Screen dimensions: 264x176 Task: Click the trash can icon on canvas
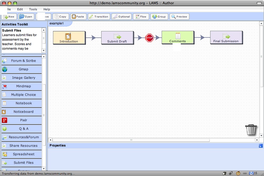251,130
